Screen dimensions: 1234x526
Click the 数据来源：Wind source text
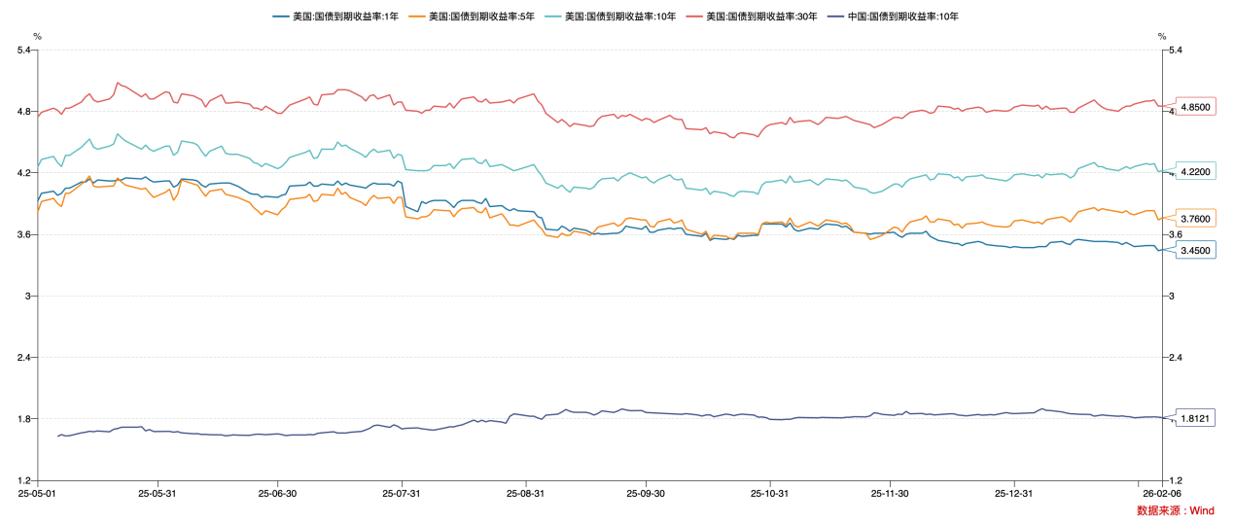pyautogui.click(x=1175, y=510)
